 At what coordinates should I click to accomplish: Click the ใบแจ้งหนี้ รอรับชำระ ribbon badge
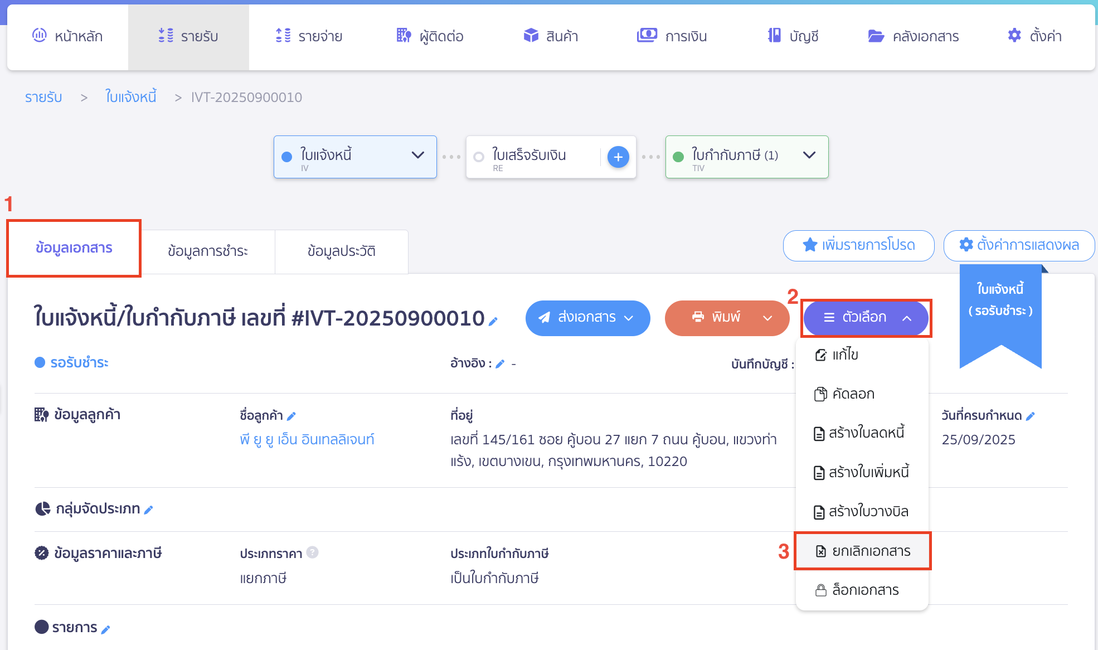click(1000, 316)
